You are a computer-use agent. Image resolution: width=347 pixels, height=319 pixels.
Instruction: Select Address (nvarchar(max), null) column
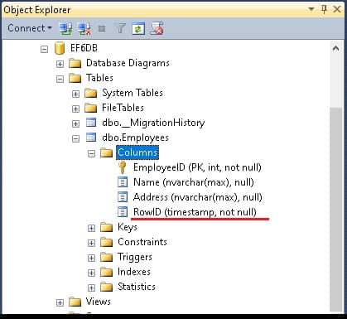point(198,197)
